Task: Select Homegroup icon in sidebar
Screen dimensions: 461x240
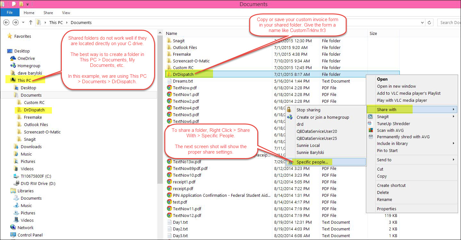Action: (x=13, y=66)
